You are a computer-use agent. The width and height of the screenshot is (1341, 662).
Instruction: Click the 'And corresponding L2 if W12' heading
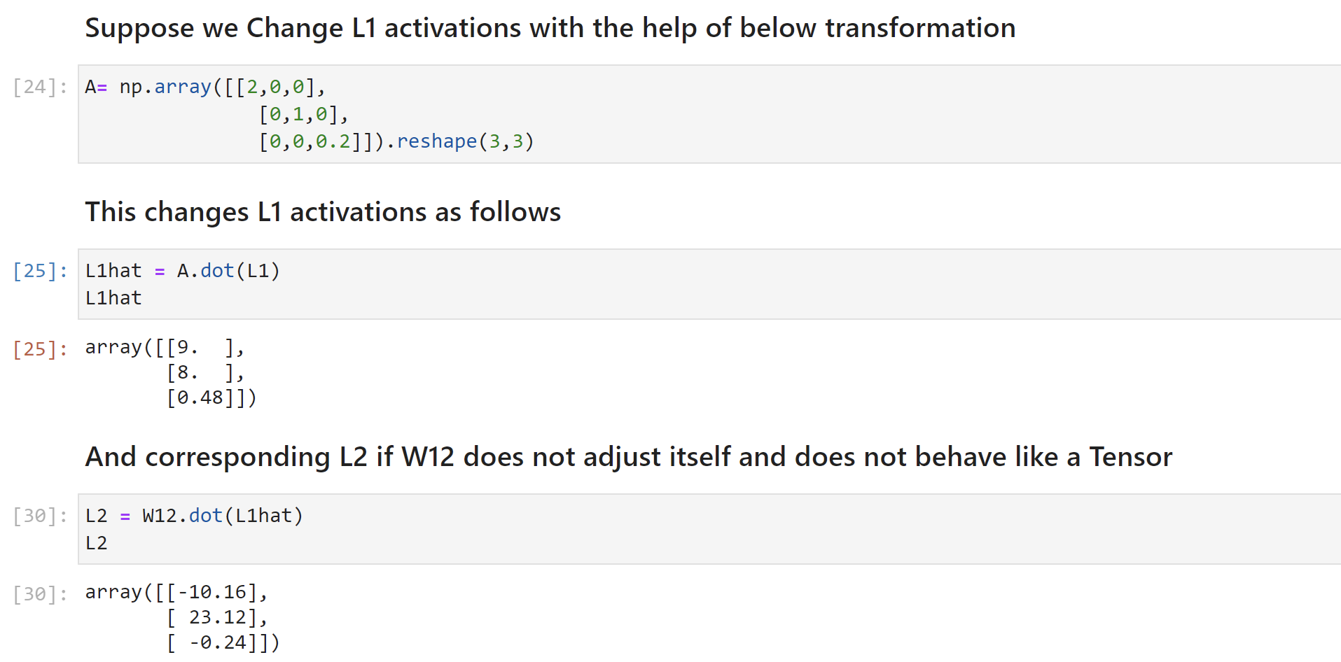pos(628,457)
